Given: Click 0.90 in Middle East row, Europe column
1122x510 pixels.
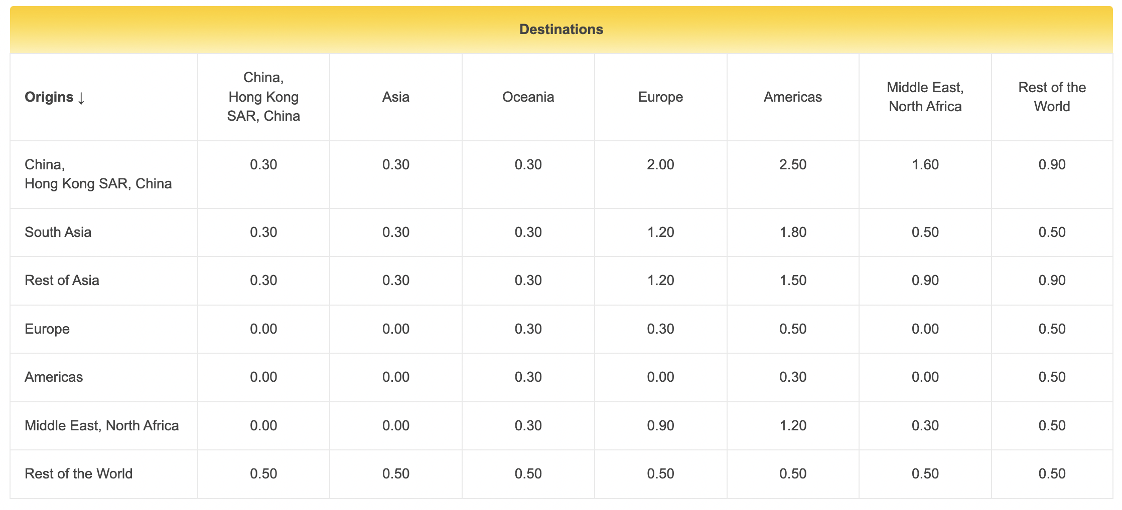Looking at the screenshot, I should click(x=660, y=425).
